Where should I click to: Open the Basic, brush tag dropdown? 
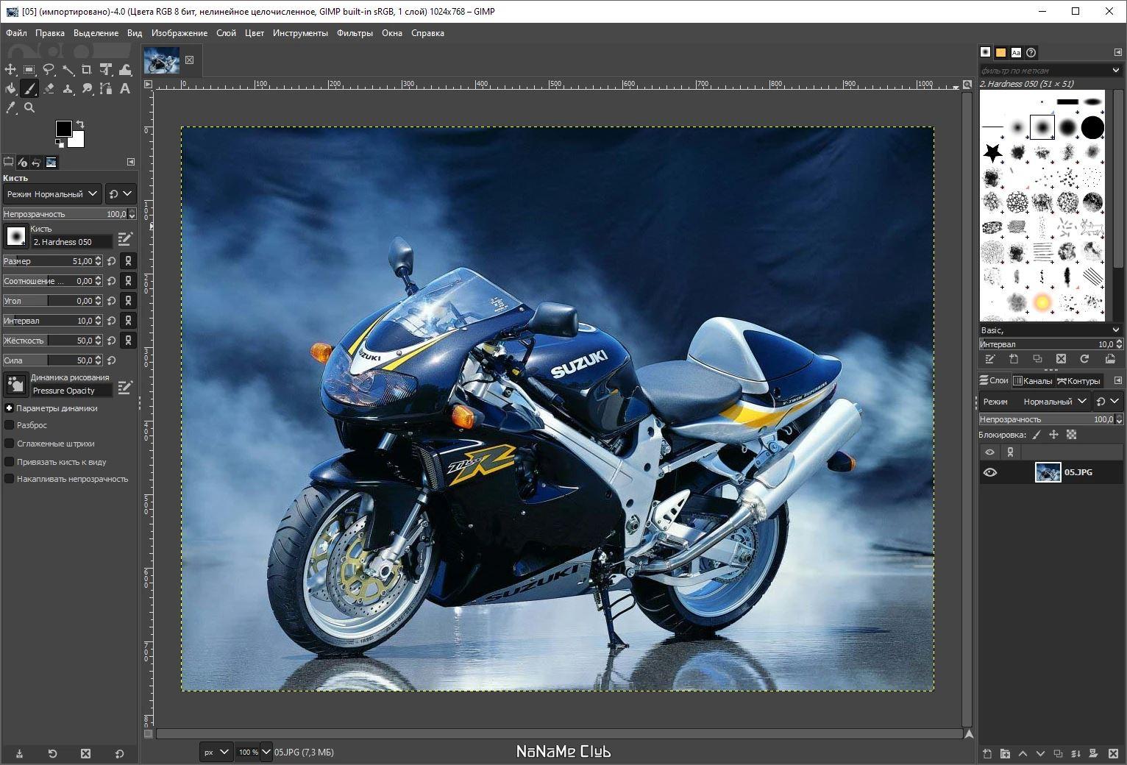pos(1050,330)
